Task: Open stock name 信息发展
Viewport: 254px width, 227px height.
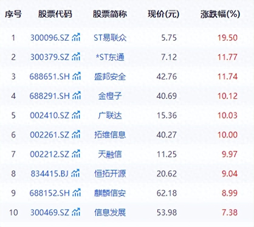Action: pos(110,212)
